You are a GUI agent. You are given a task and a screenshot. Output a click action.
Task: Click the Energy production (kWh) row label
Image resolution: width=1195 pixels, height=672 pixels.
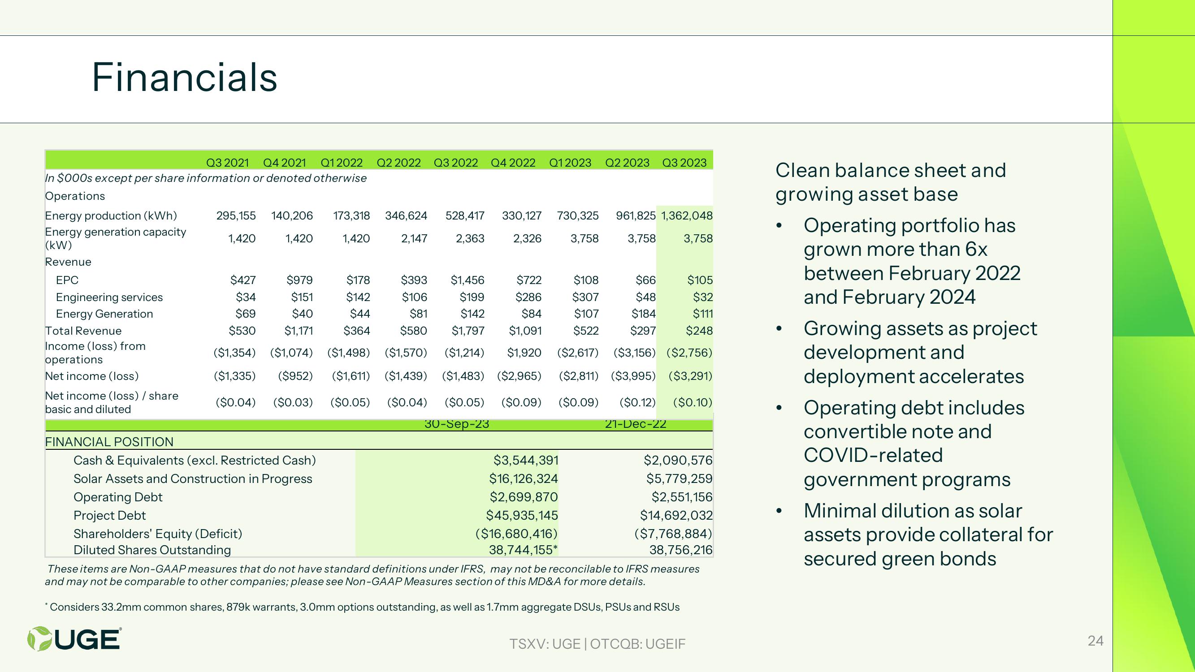pyautogui.click(x=111, y=215)
